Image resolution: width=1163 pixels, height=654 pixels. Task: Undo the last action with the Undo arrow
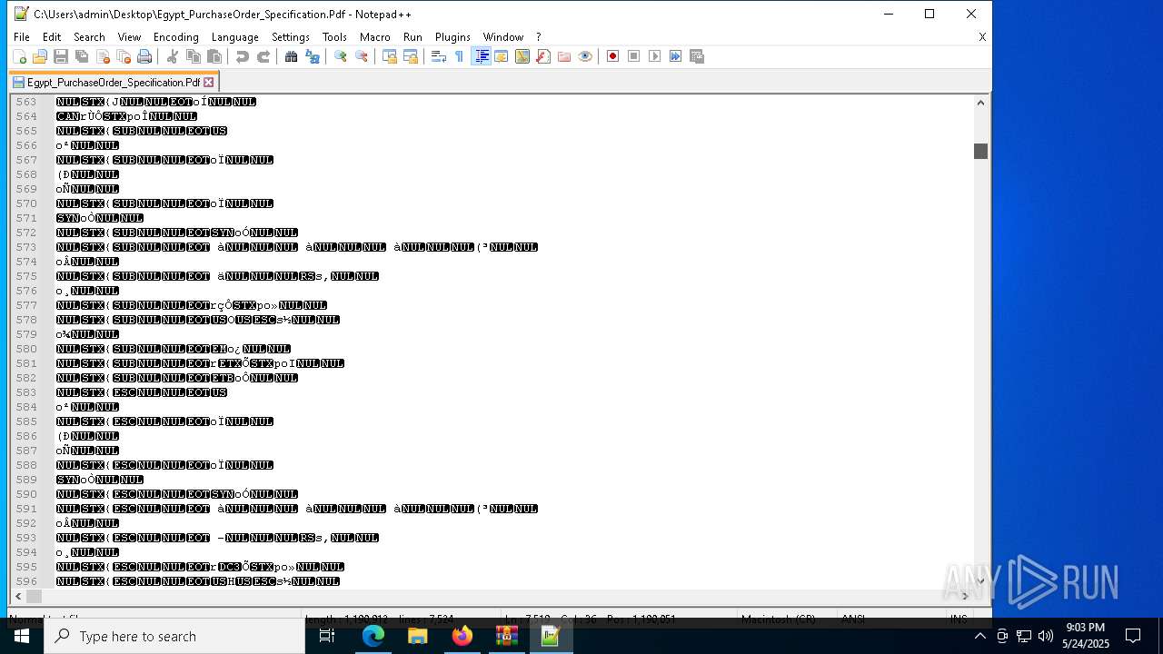coord(243,56)
